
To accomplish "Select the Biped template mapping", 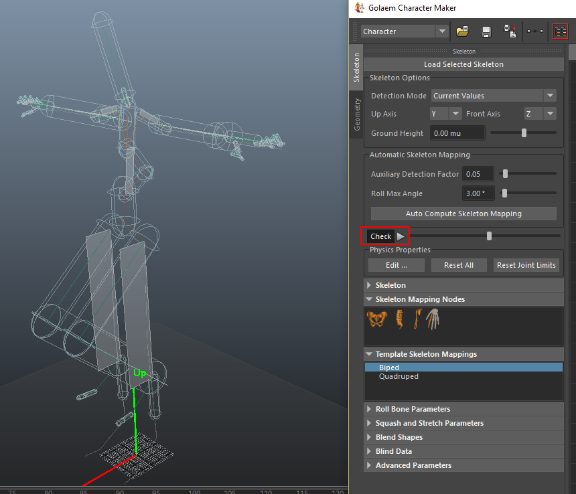I will tap(463, 367).
